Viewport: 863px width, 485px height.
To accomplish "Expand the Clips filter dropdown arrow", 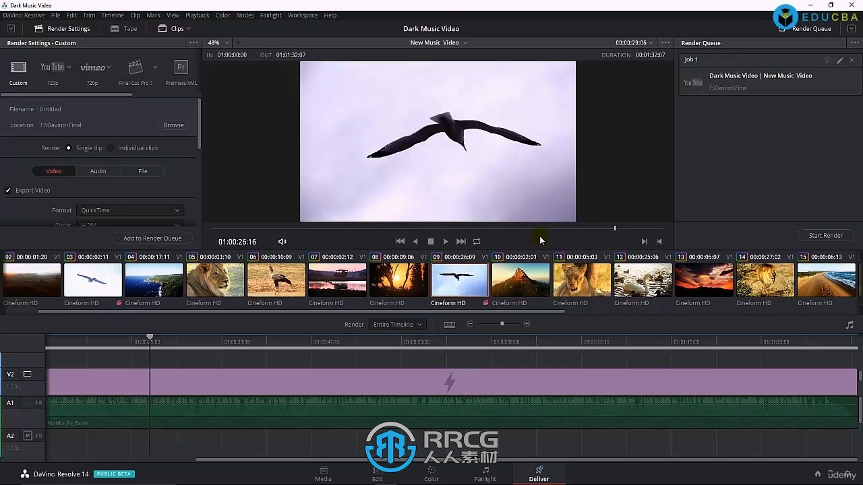I will [188, 28].
